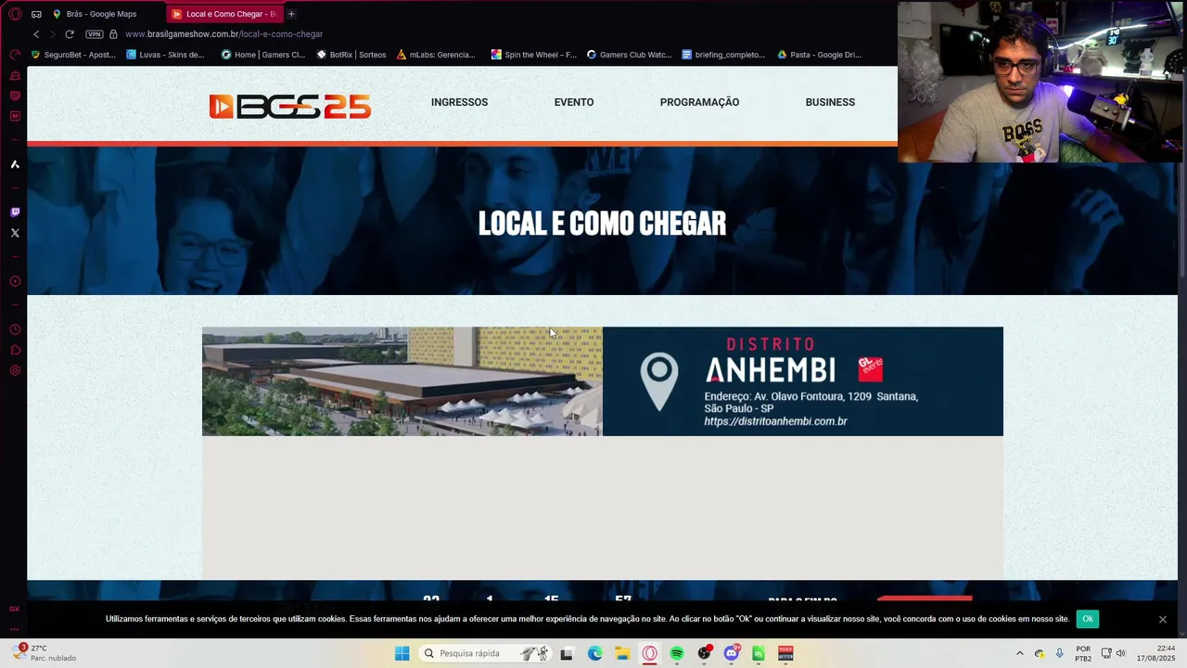
Task: Click the Opera GX taskbar icon
Action: pos(649,653)
